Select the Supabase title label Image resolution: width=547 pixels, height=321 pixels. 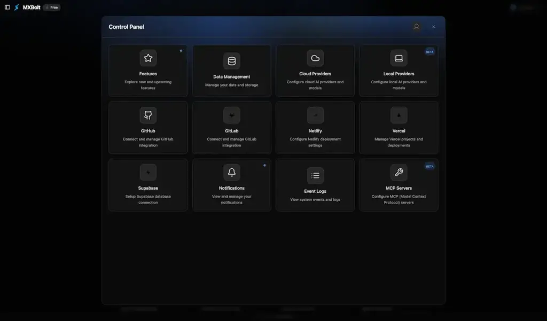148,188
